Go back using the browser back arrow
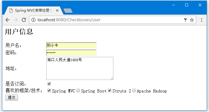The height and width of the screenshot is (112, 209). click(x=8, y=20)
